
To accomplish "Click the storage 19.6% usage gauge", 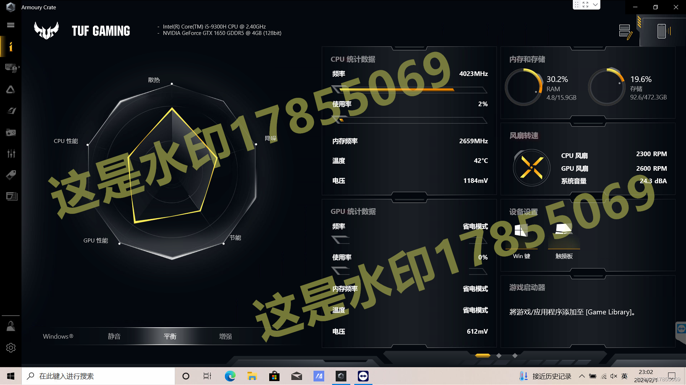I will 606,87.
